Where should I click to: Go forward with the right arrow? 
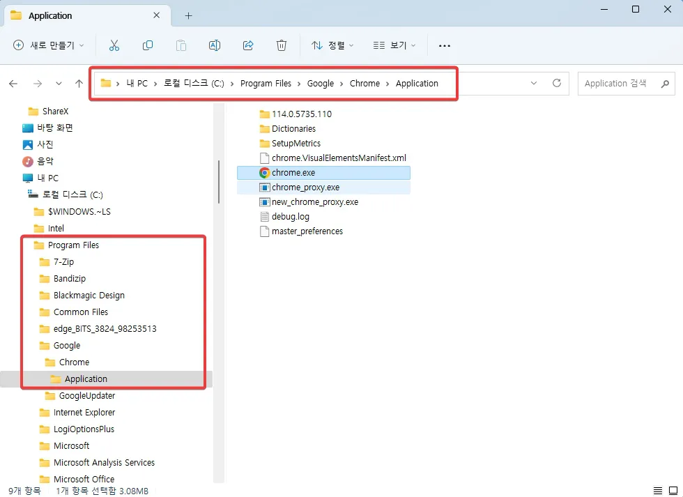coord(38,84)
